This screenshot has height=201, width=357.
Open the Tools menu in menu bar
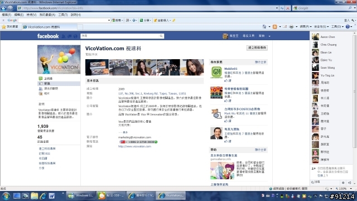[x=63, y=15]
